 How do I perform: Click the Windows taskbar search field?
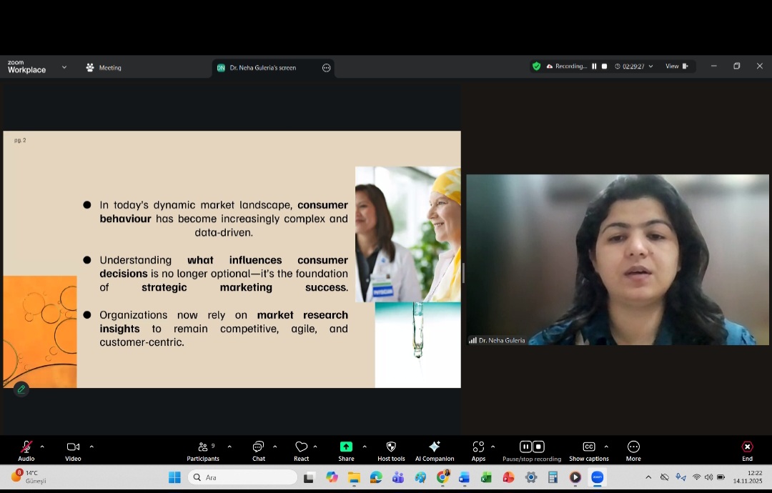pos(243,477)
